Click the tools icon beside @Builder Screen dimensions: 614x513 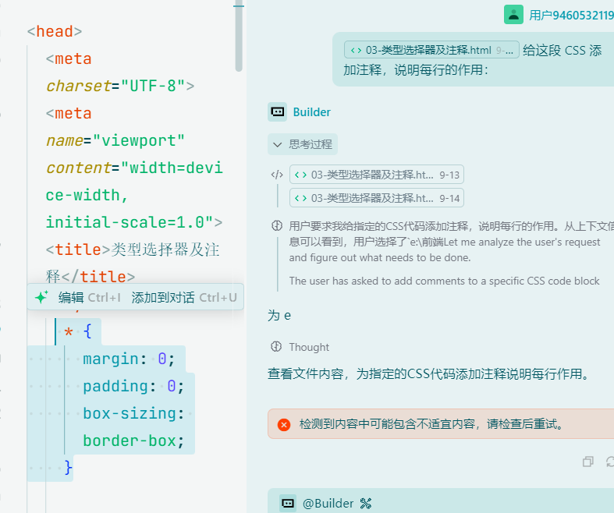coord(366,503)
